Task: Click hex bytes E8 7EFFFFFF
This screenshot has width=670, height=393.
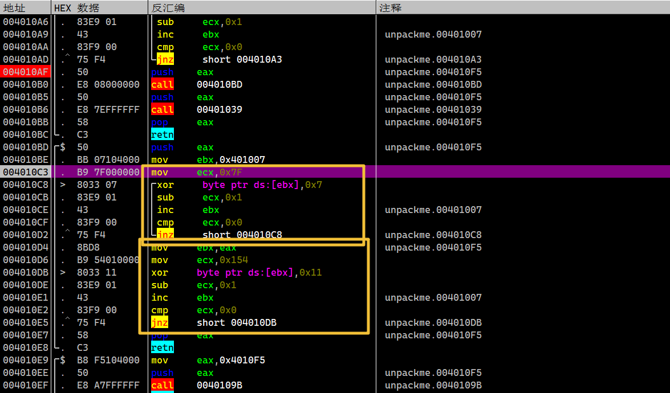Action: [108, 110]
